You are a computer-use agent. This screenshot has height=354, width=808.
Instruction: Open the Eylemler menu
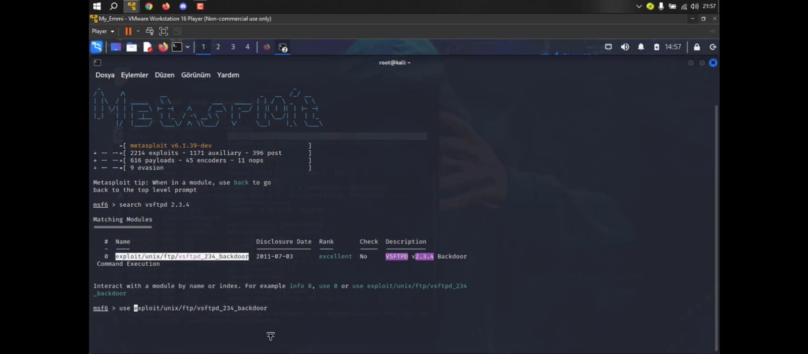134,75
